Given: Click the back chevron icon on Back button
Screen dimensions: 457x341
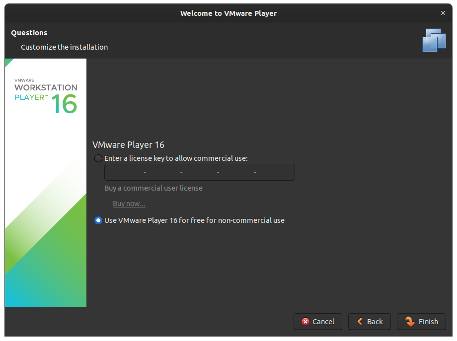Looking at the screenshot, I should (x=360, y=322).
